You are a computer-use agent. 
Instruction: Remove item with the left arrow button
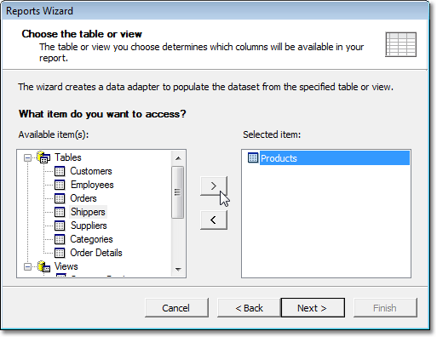(214, 220)
